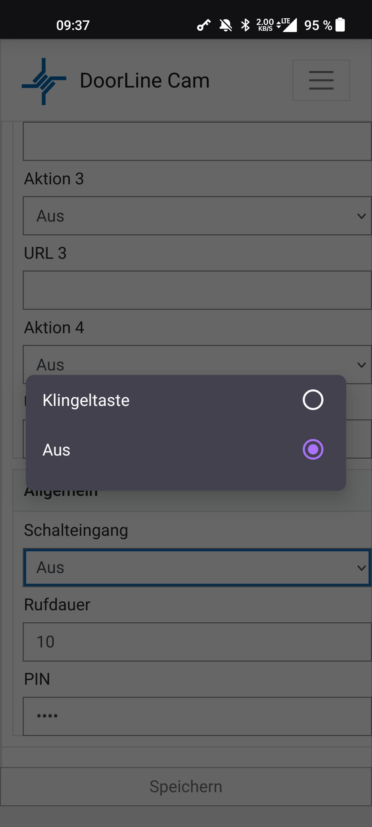Focus the URL 3 text field

point(197,290)
